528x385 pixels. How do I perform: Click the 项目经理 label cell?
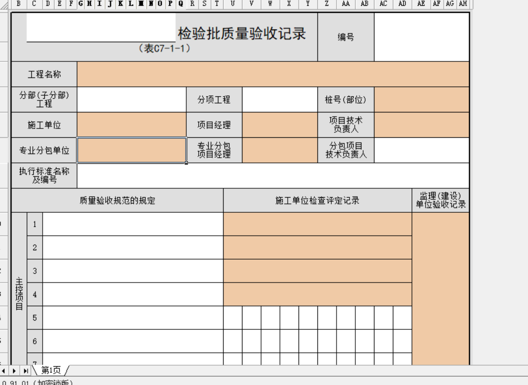coord(214,125)
